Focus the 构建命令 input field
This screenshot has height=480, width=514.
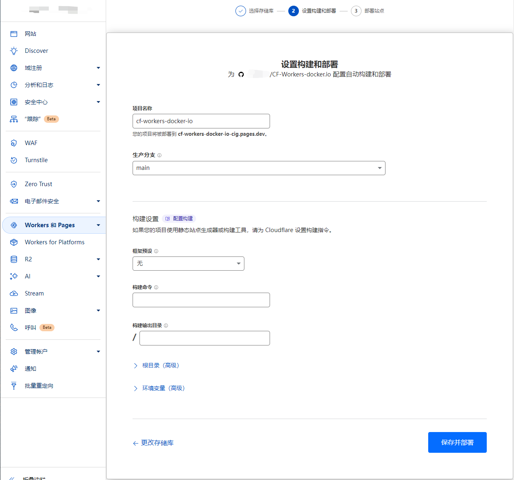[201, 300]
